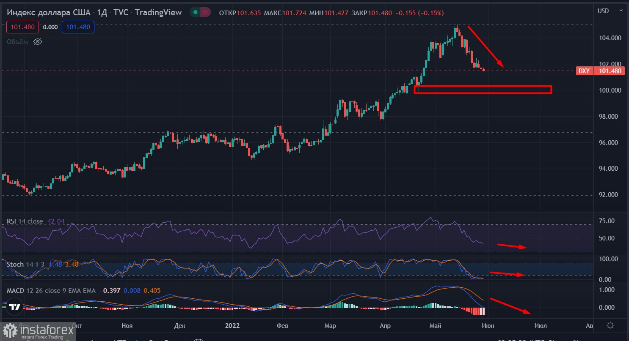Click the 92.000 price axis label
The height and width of the screenshot is (341, 629).
pyautogui.click(x=609, y=195)
